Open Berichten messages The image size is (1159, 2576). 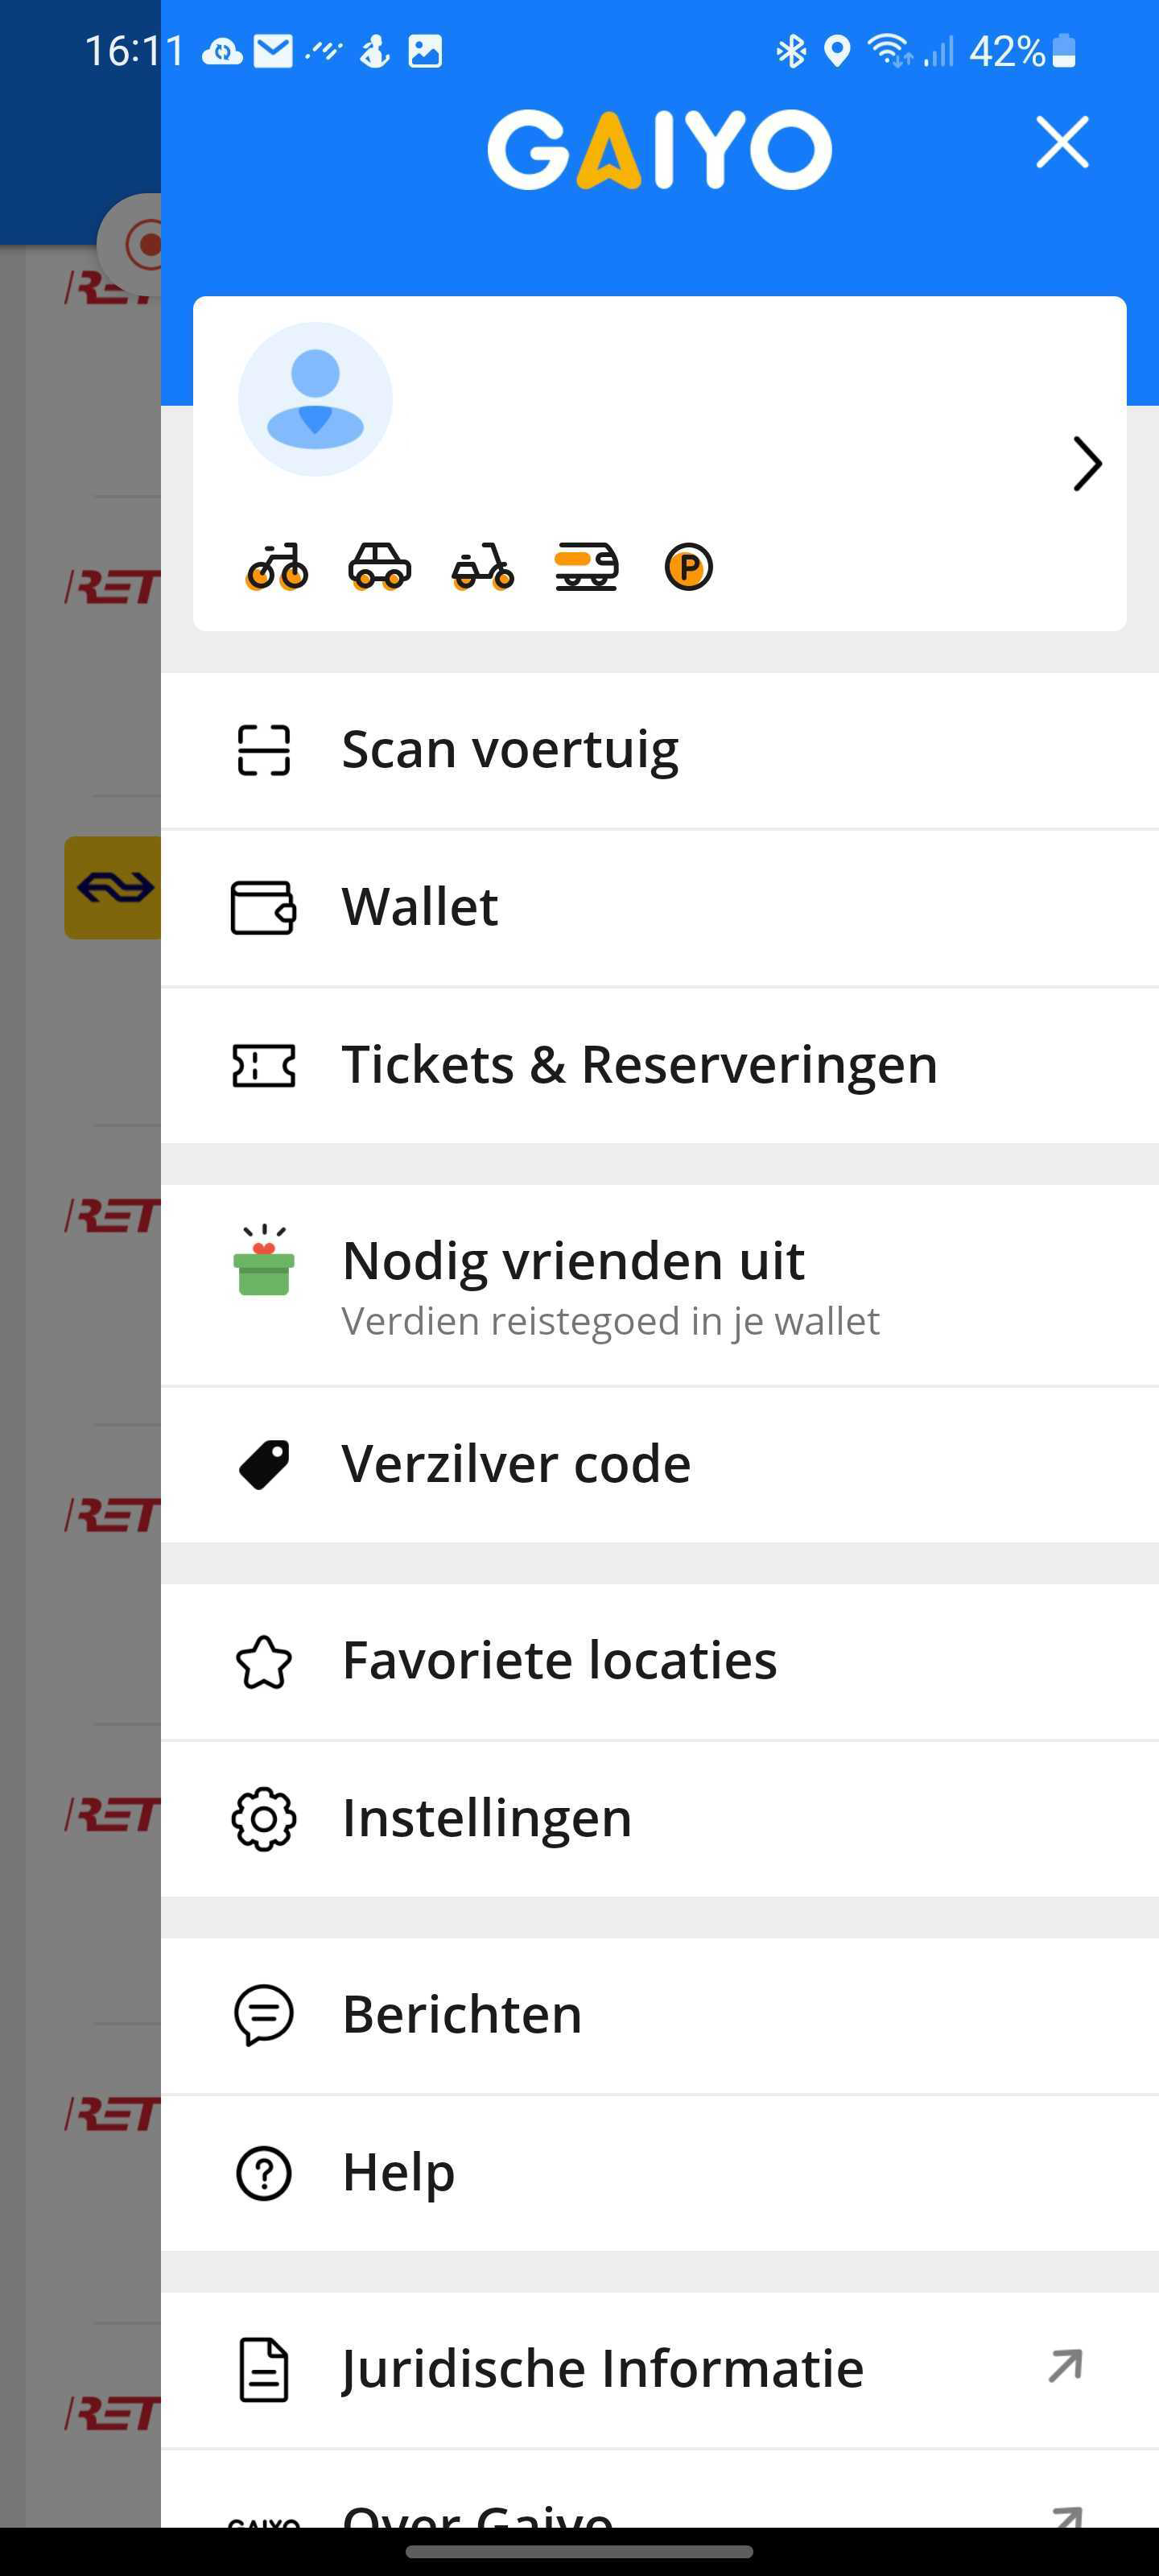660,2015
